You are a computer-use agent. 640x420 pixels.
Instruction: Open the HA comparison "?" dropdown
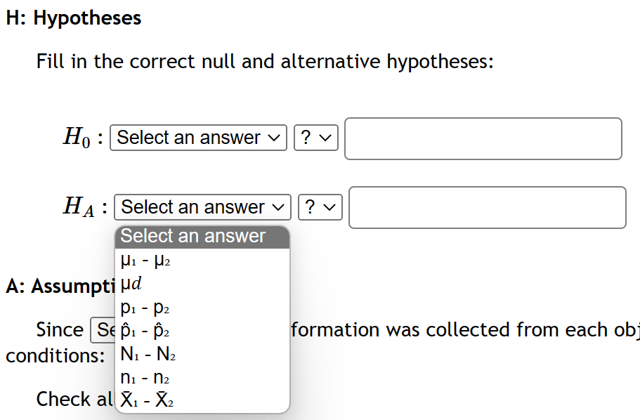pyautogui.click(x=320, y=207)
